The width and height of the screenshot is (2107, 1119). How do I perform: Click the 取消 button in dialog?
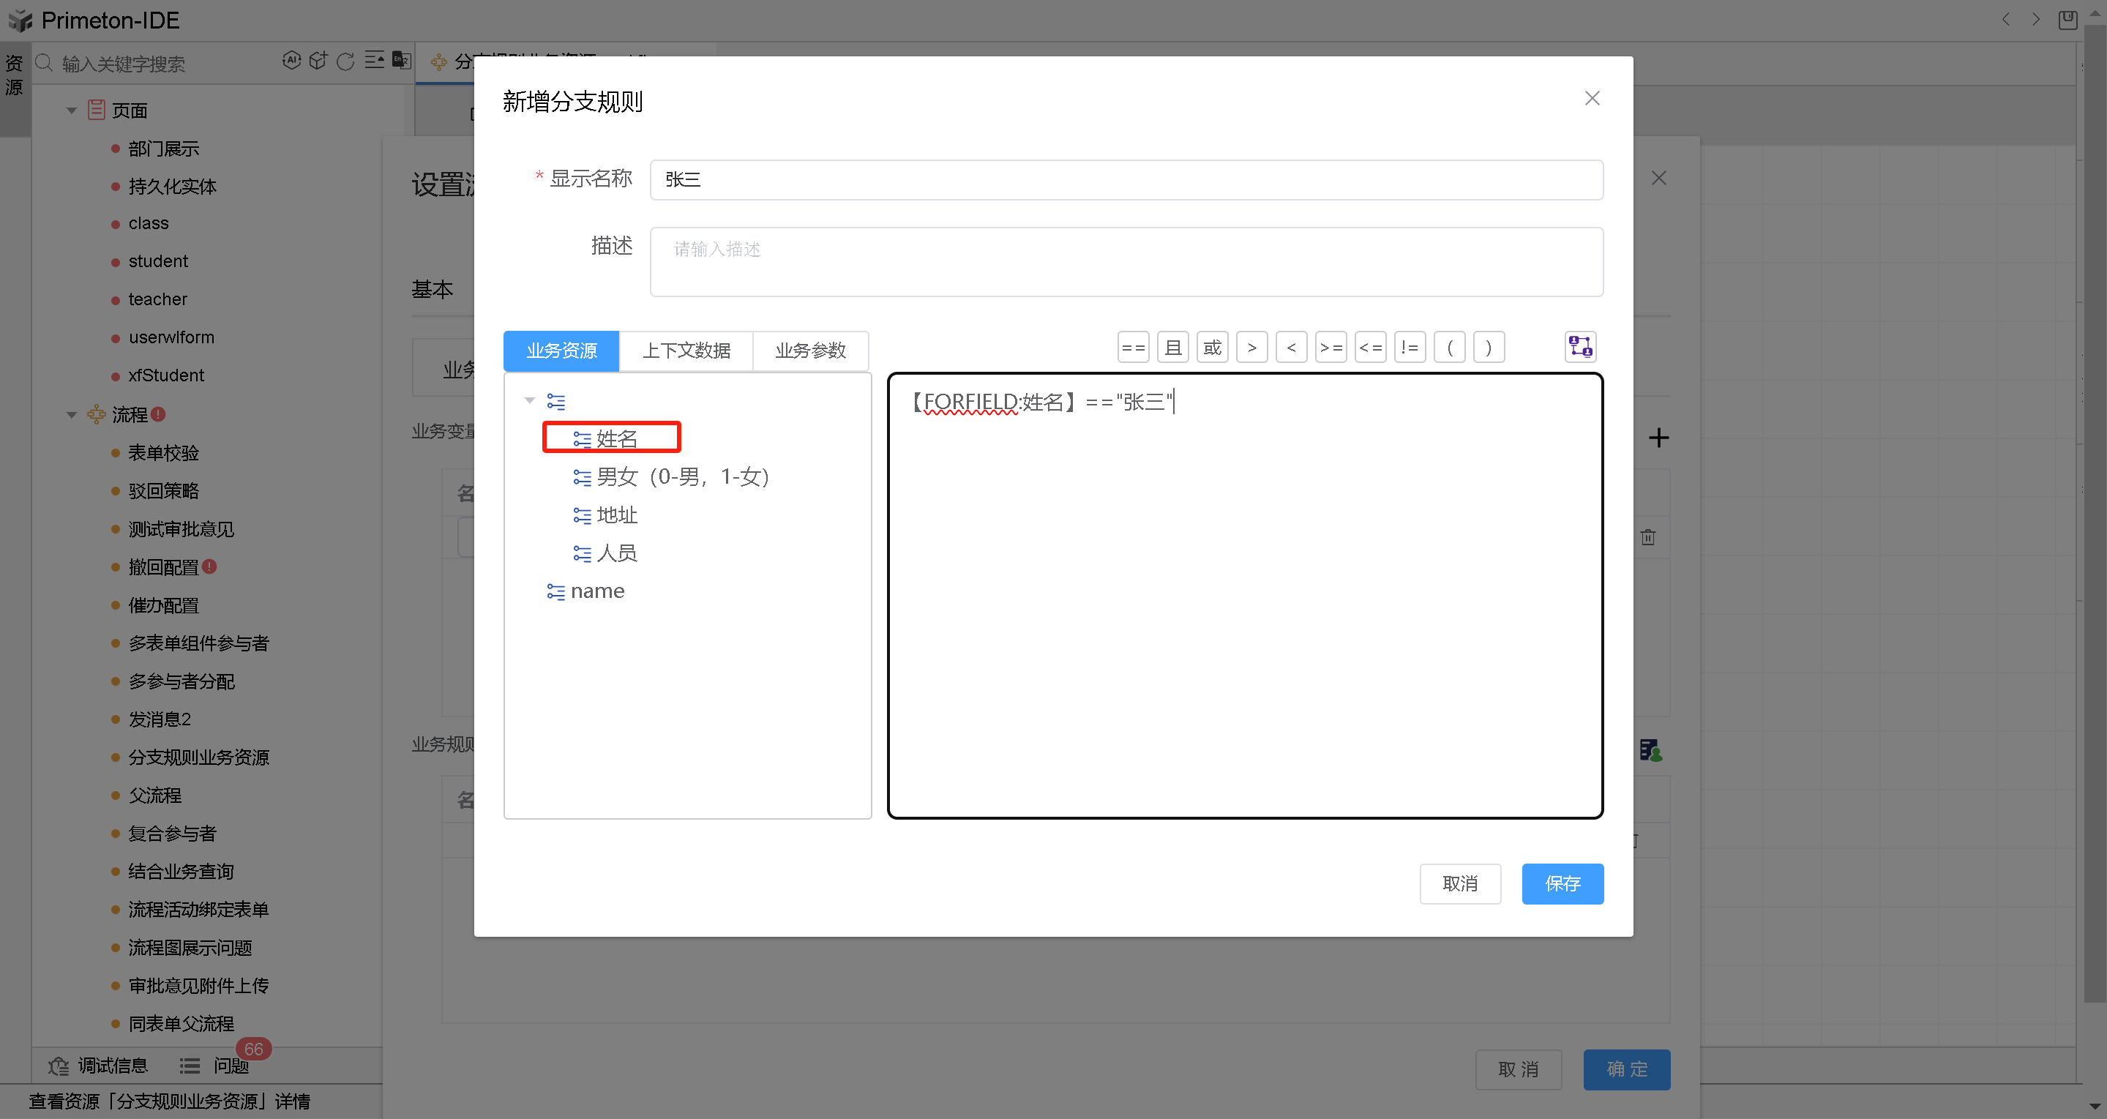(1459, 883)
